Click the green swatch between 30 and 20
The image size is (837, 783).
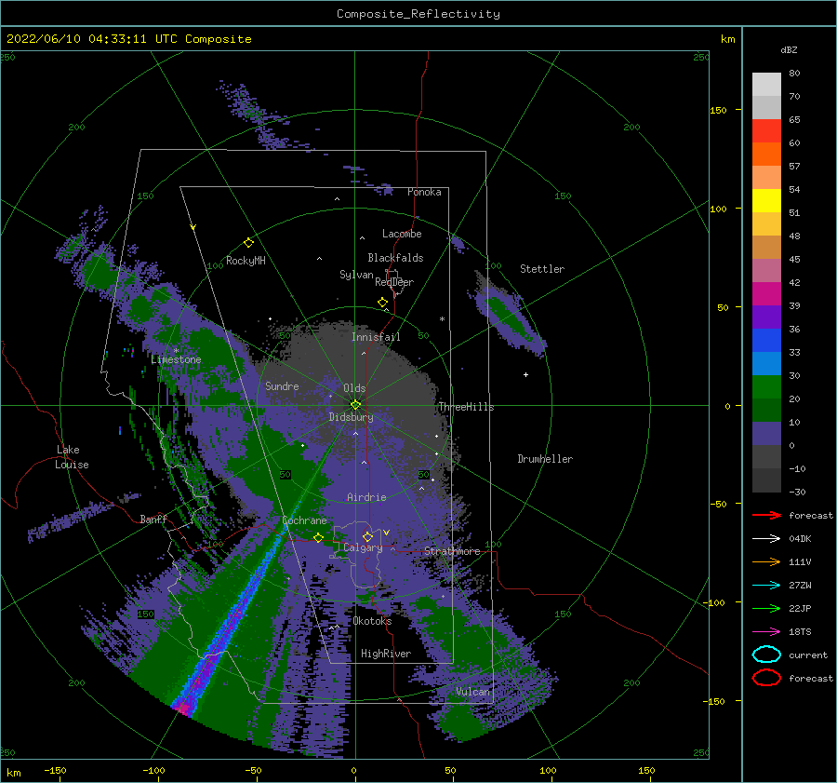pyautogui.click(x=766, y=387)
